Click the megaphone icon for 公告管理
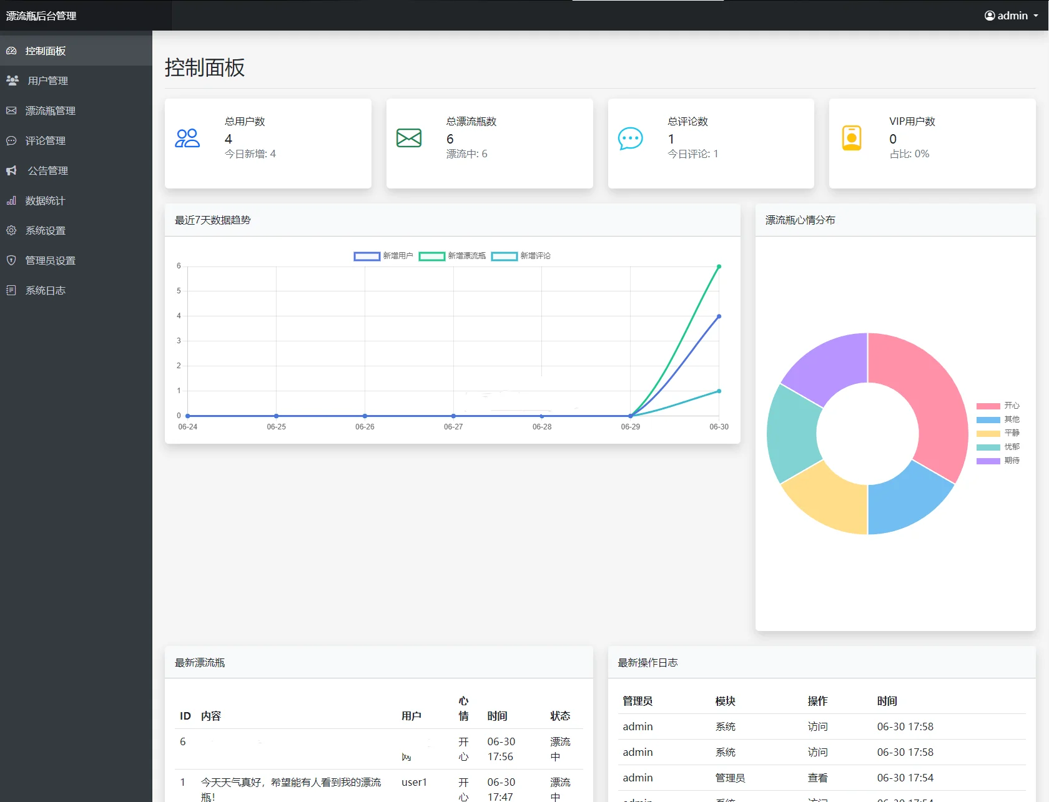This screenshot has height=802, width=1049. tap(11, 170)
